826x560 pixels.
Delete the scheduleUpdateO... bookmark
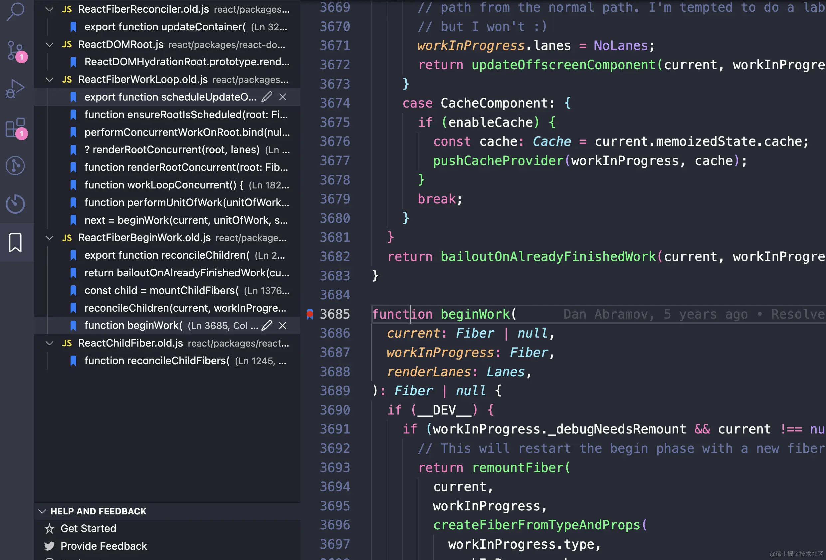tap(283, 97)
